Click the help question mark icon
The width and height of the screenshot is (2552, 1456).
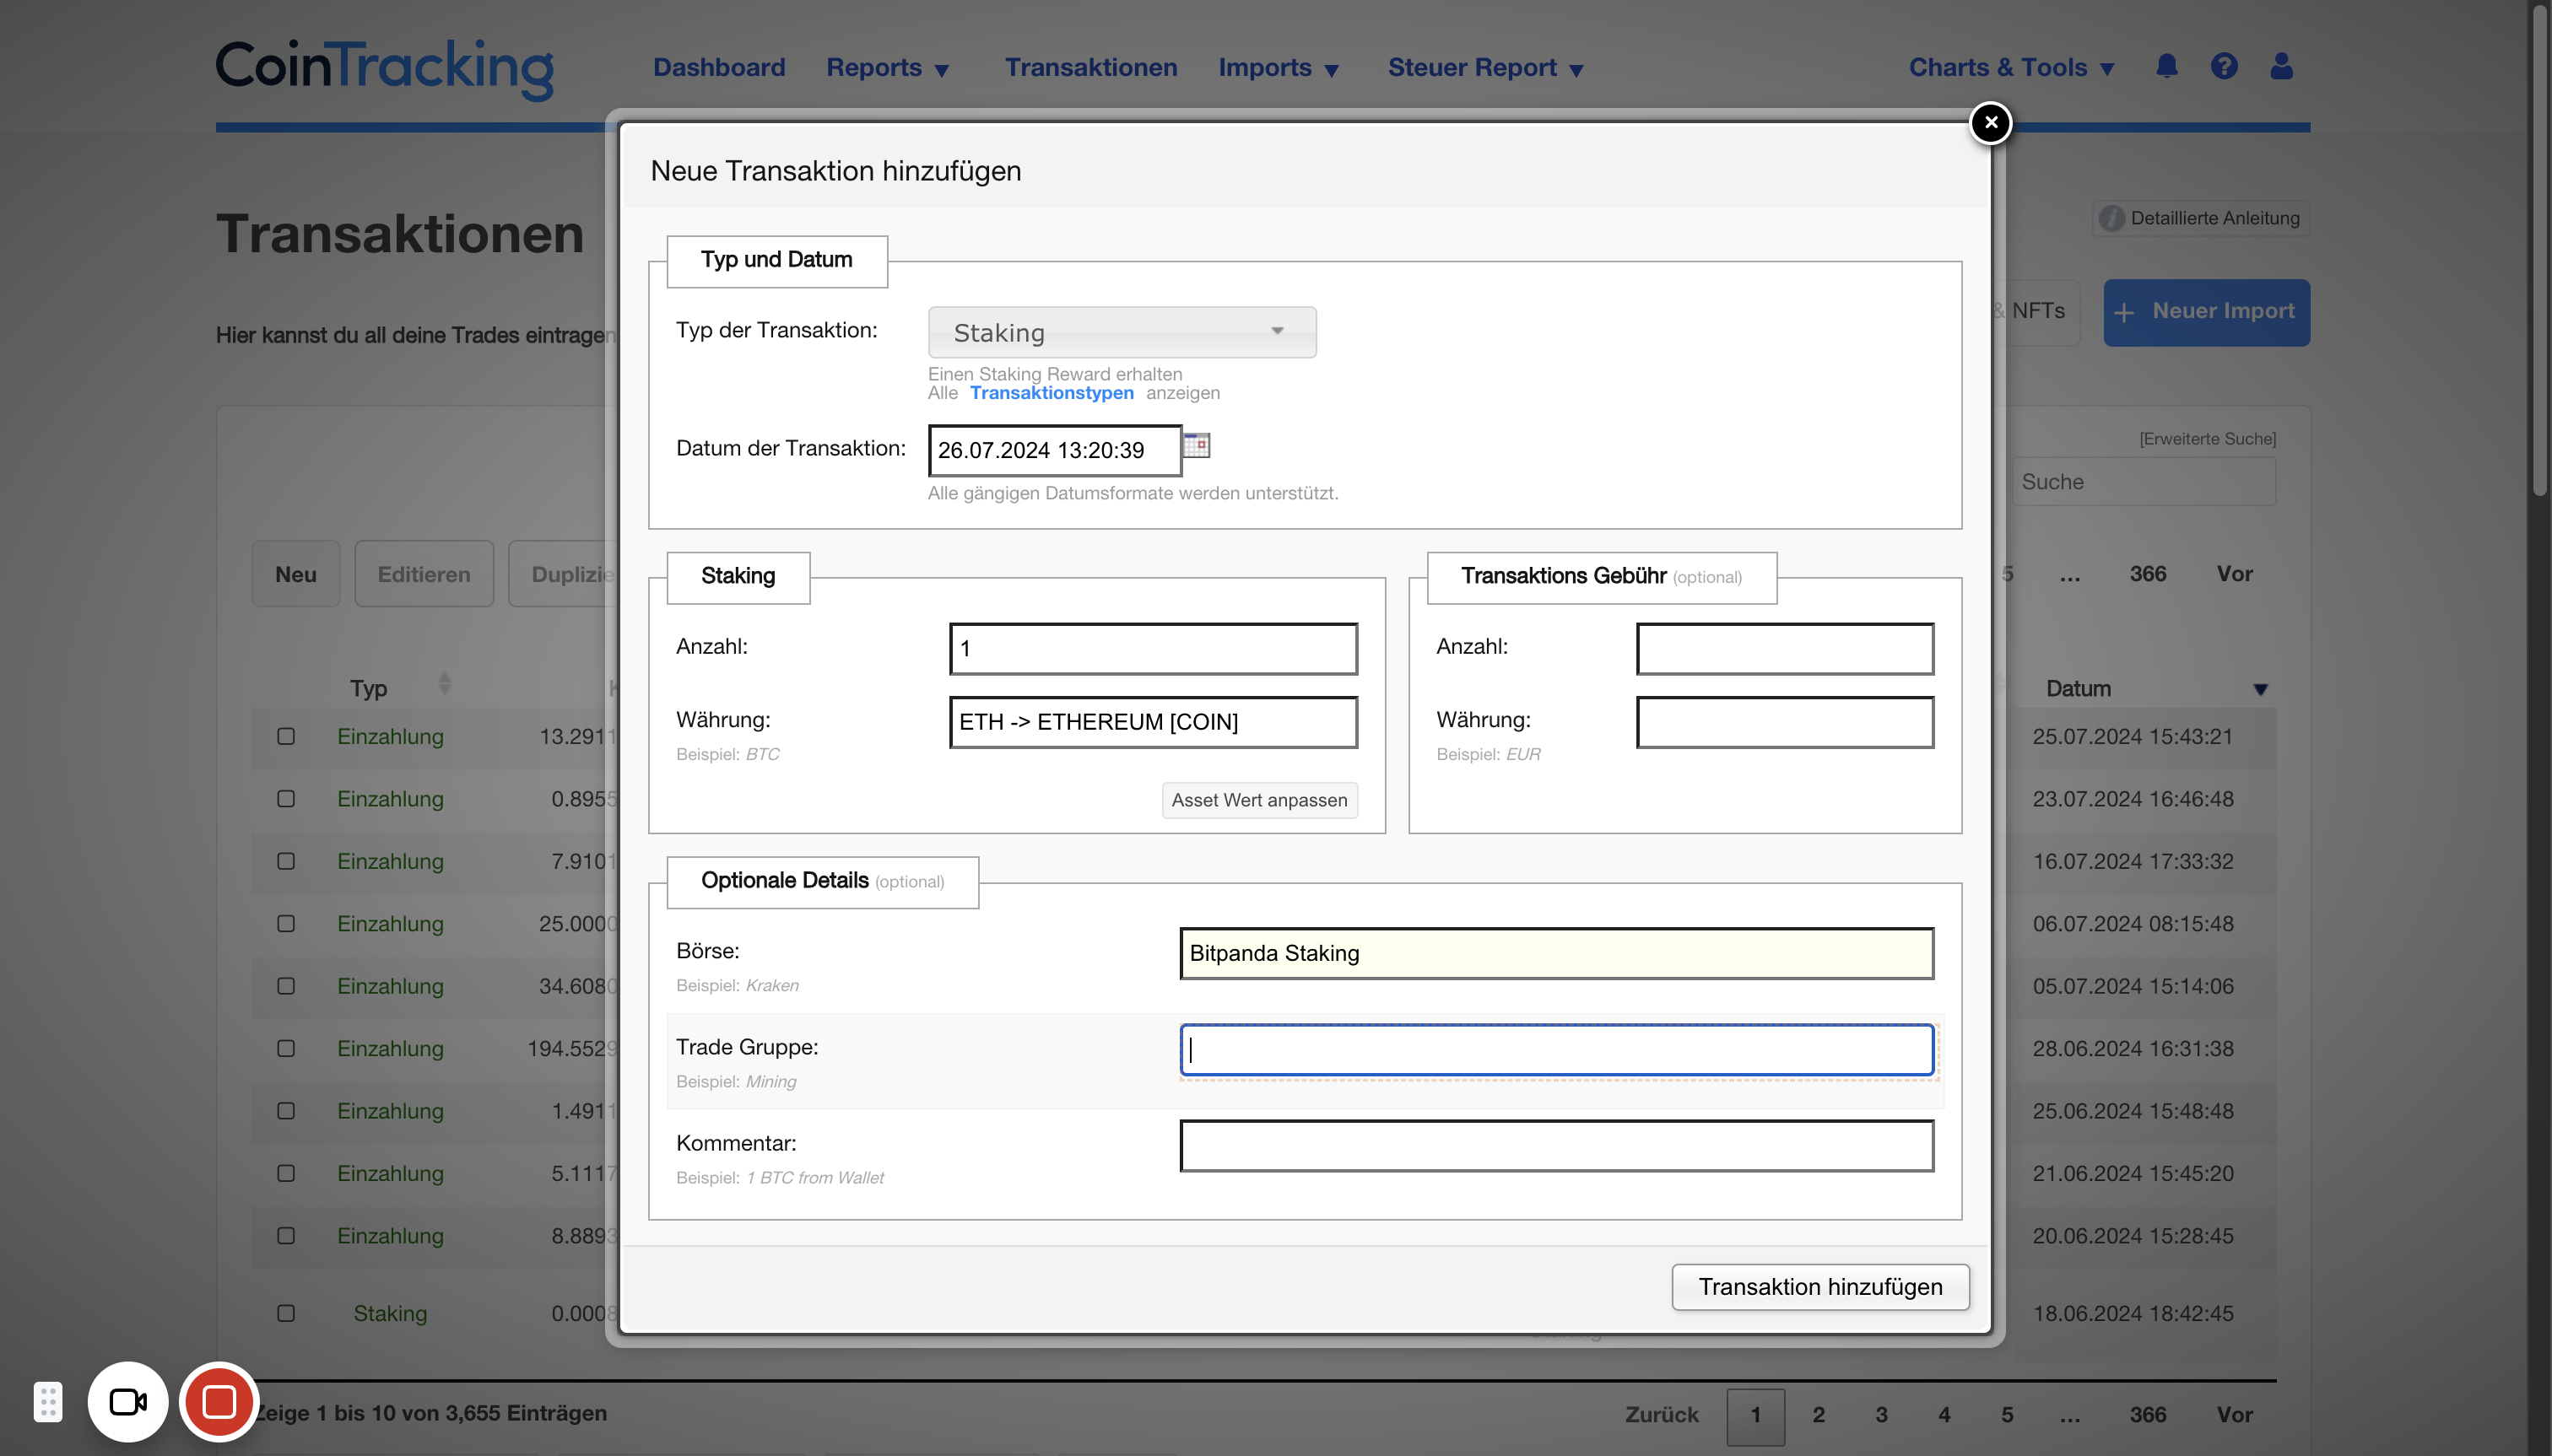point(2224,66)
